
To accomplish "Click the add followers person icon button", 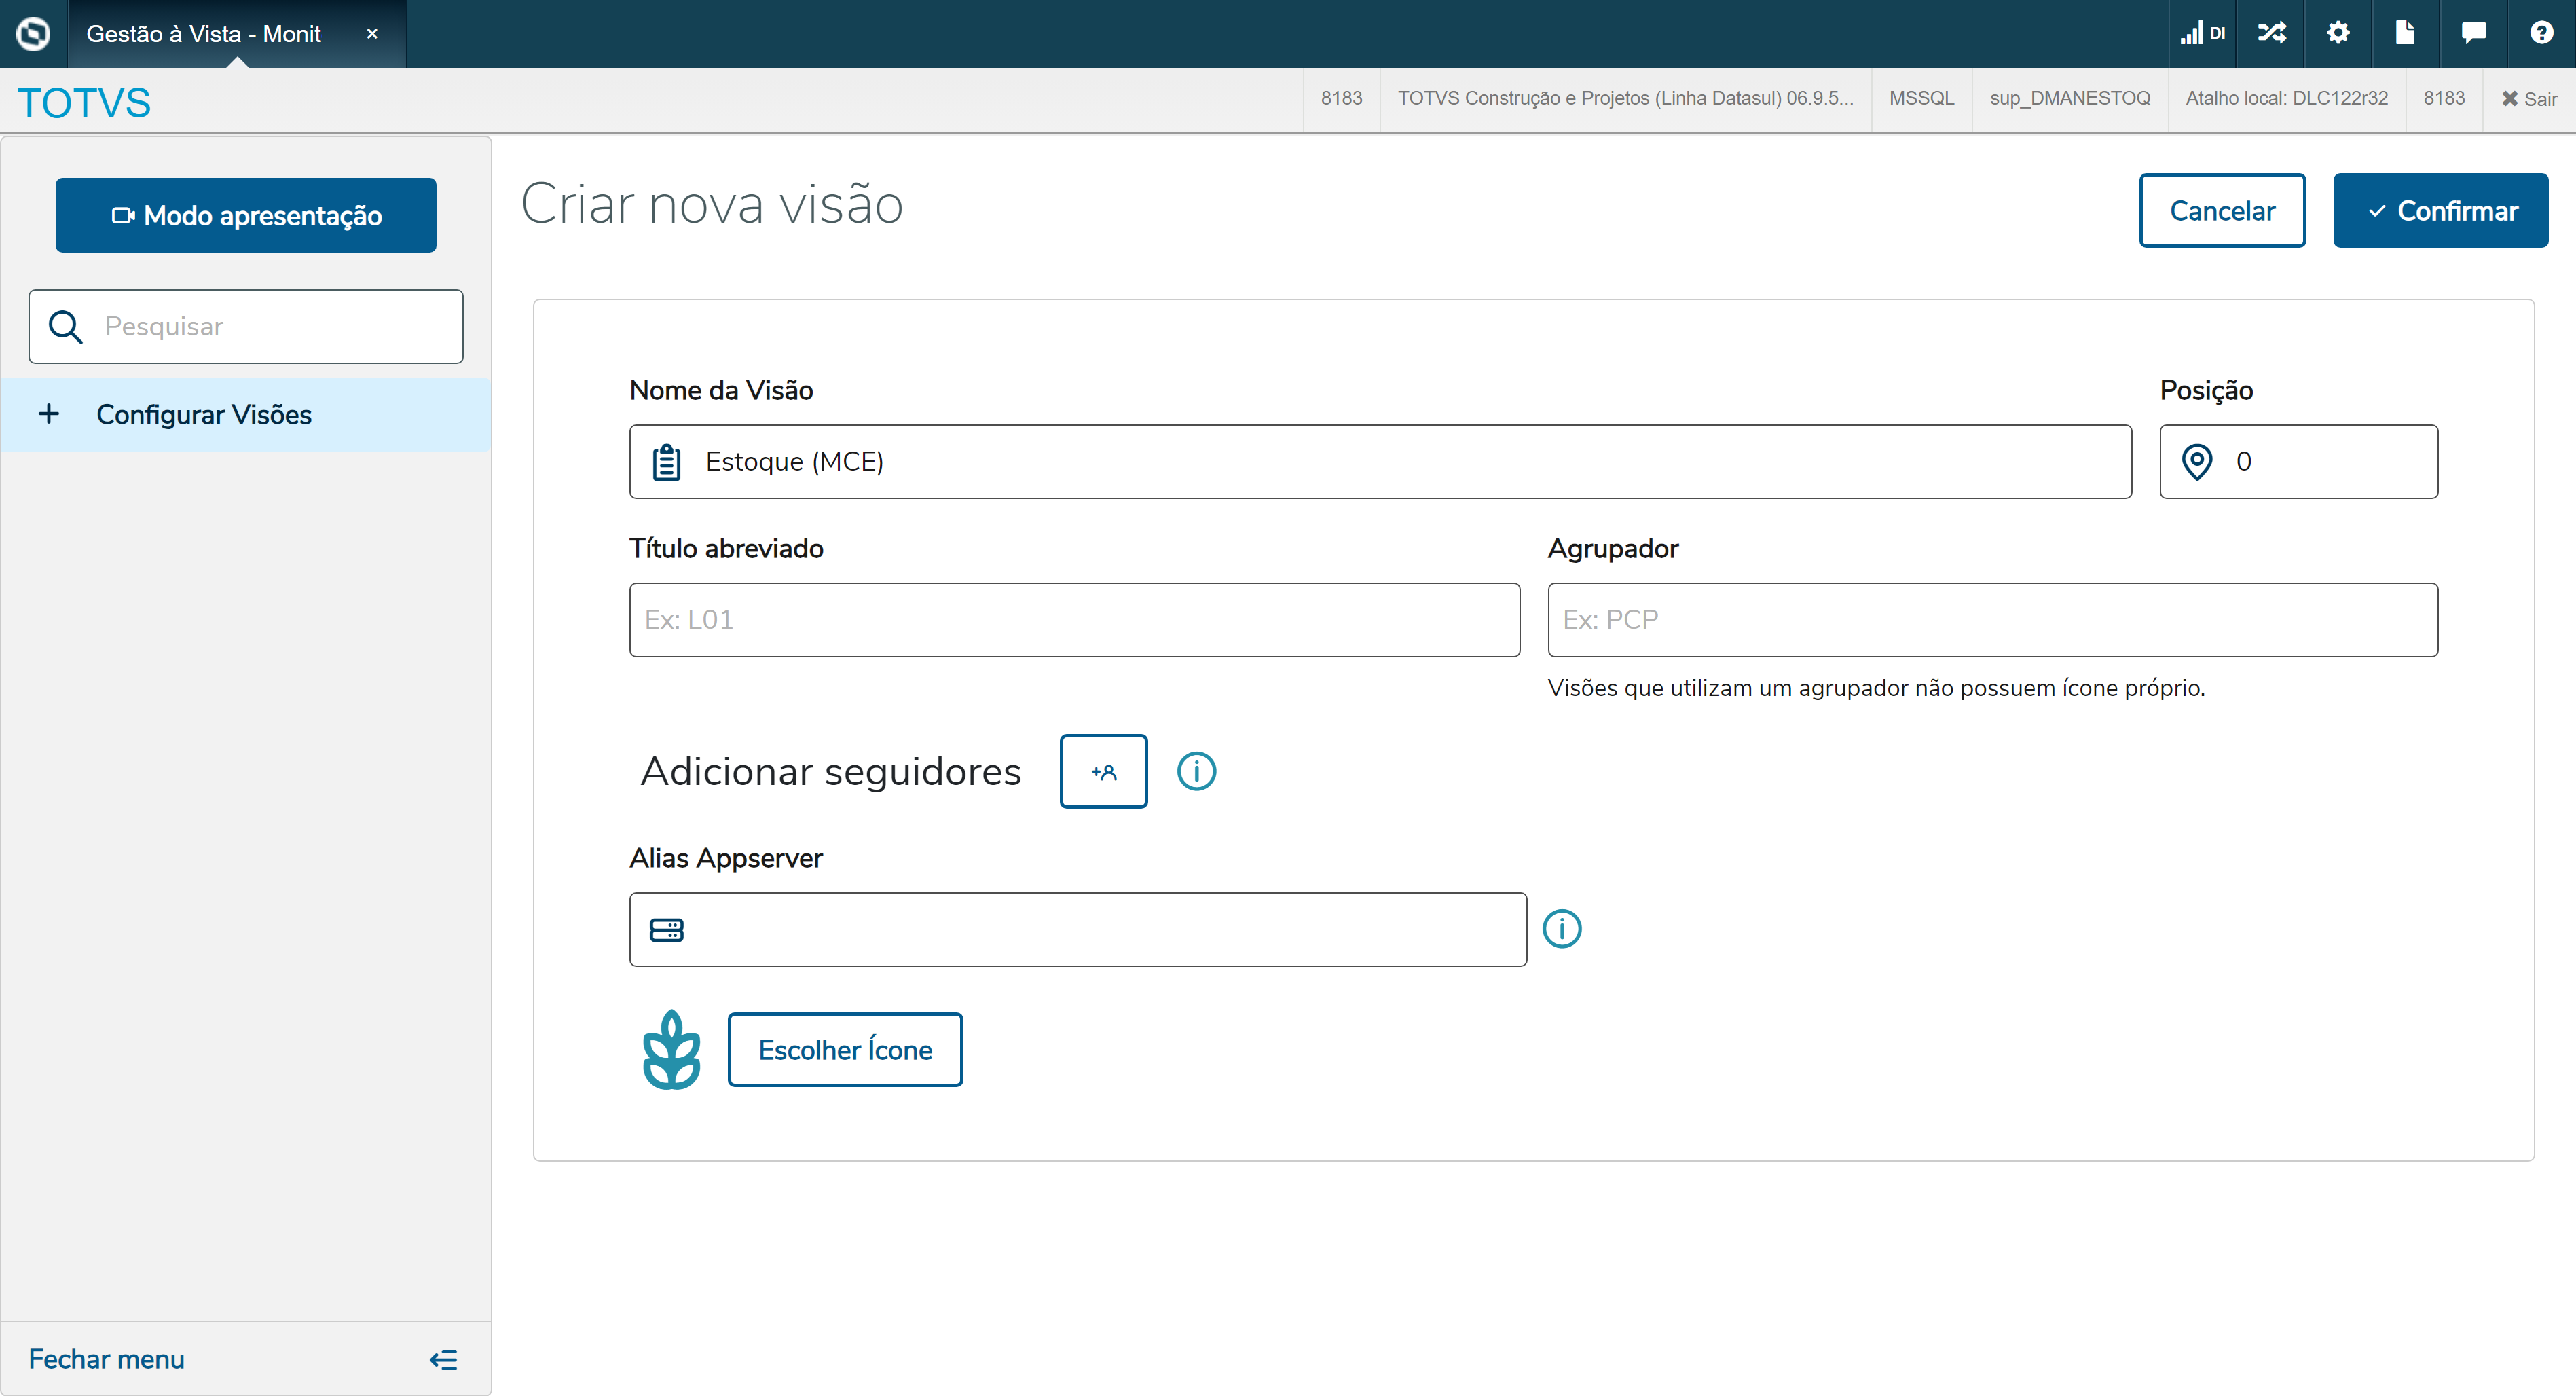I will (x=1103, y=771).
